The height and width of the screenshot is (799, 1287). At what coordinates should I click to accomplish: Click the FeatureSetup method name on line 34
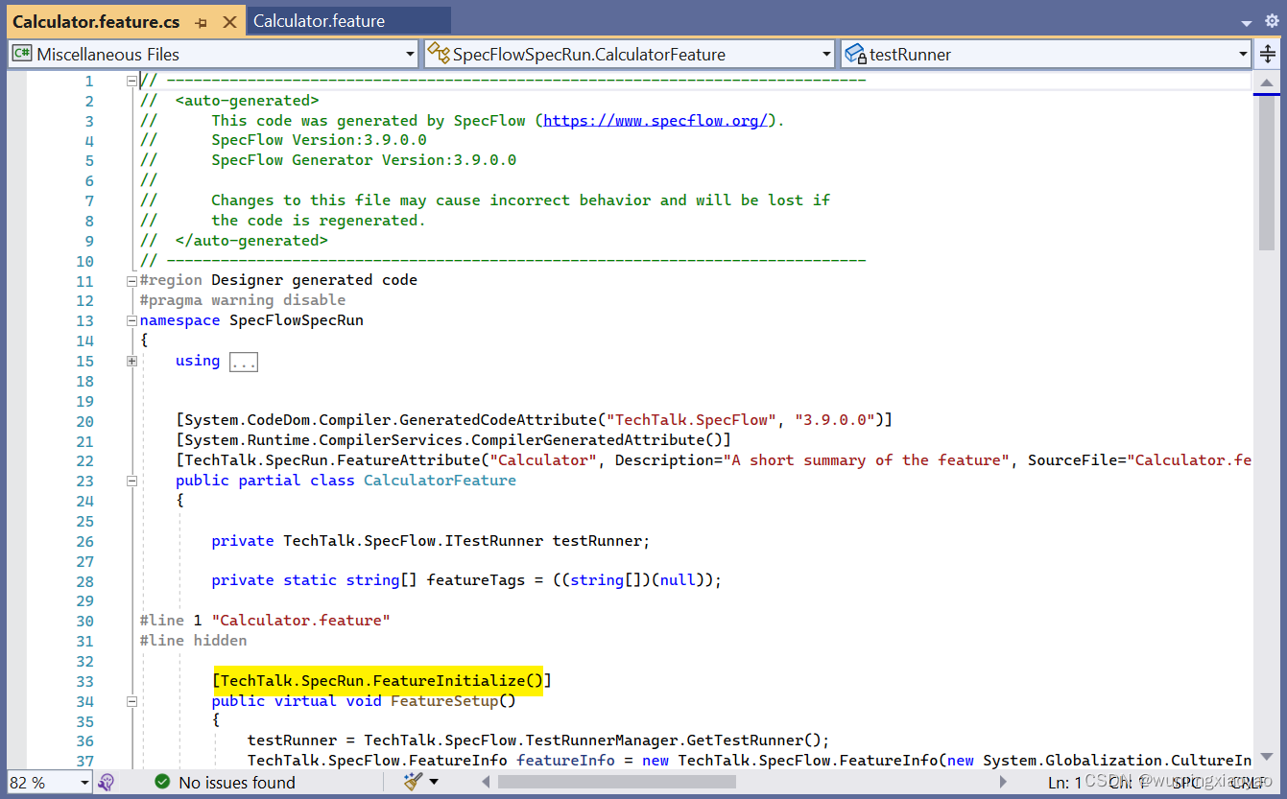pos(444,701)
